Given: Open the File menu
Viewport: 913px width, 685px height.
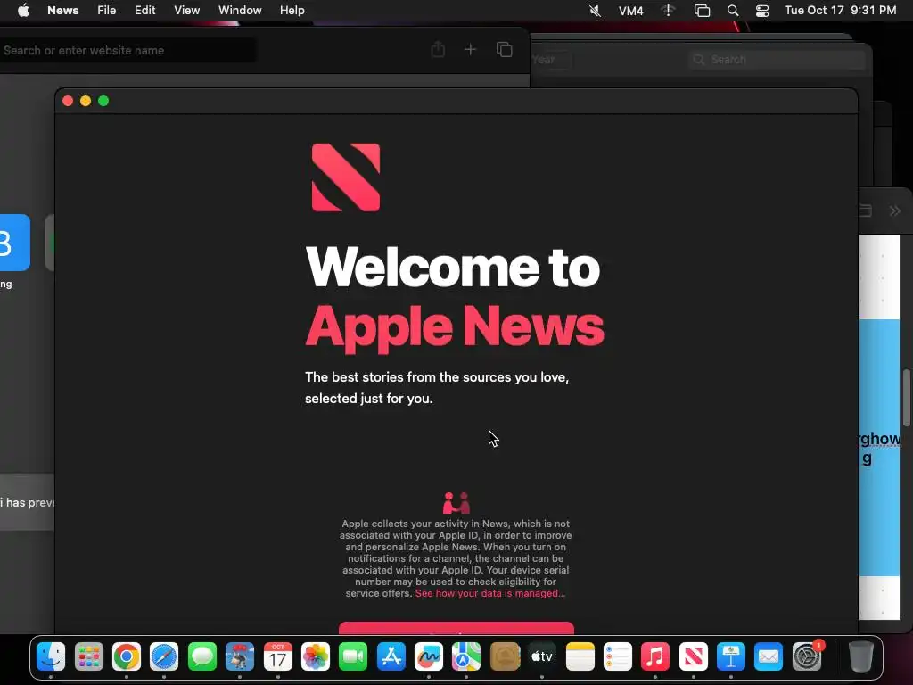Looking at the screenshot, I should [x=107, y=11].
